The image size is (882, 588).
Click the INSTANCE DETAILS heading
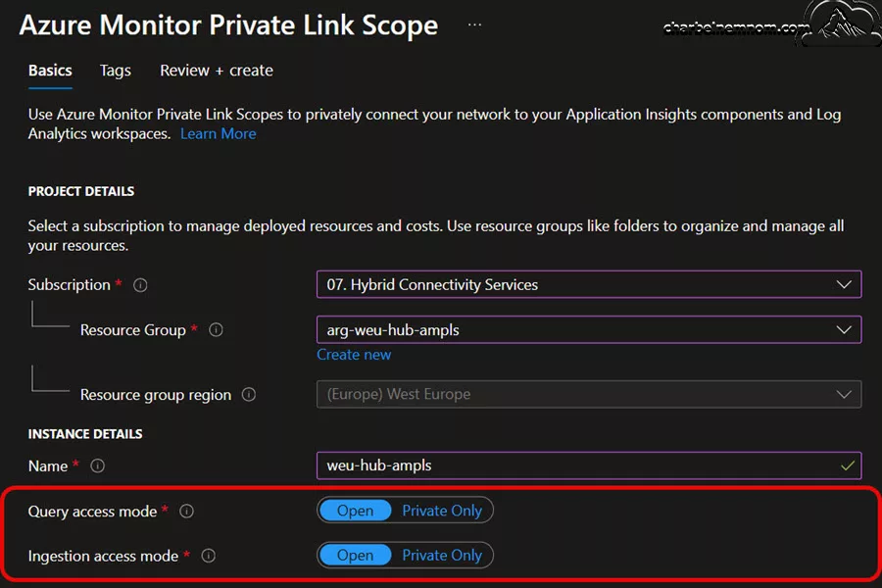coord(85,434)
